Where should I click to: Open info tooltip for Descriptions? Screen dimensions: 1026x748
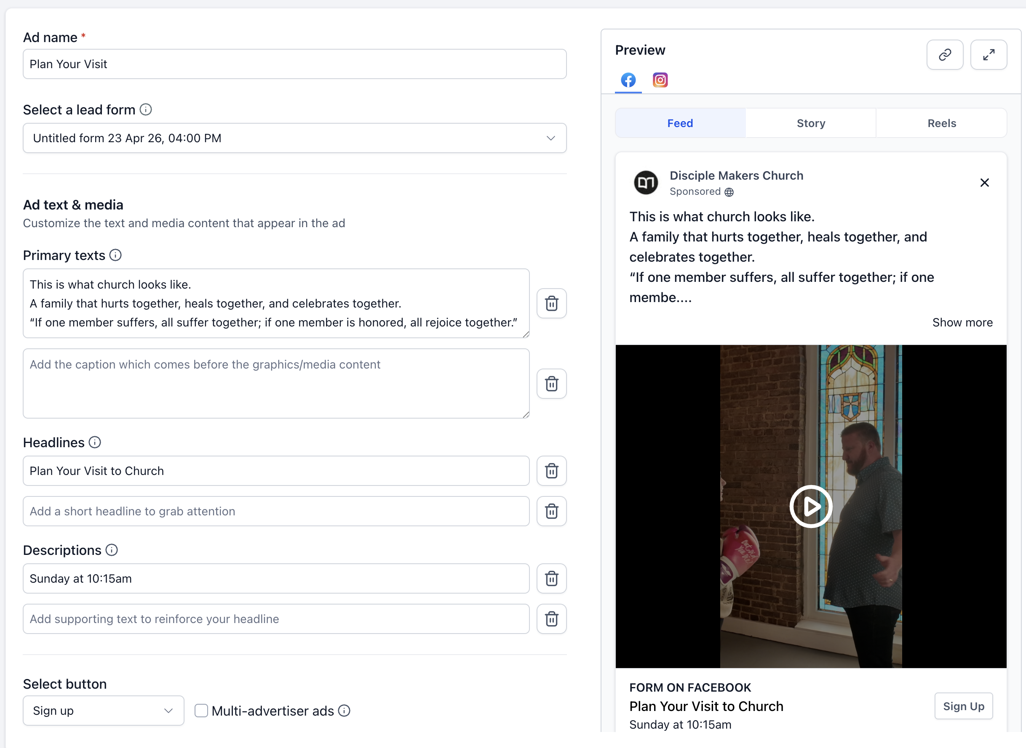[x=112, y=550]
